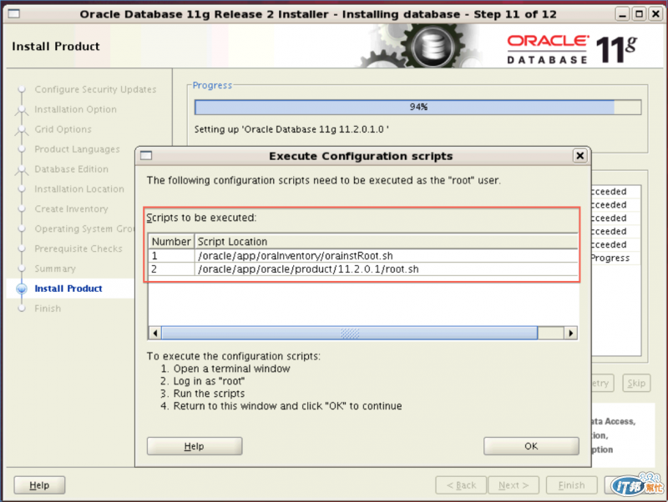This screenshot has height=502, width=668.
Task: Select Configure Security Updates step
Action: [x=95, y=89]
